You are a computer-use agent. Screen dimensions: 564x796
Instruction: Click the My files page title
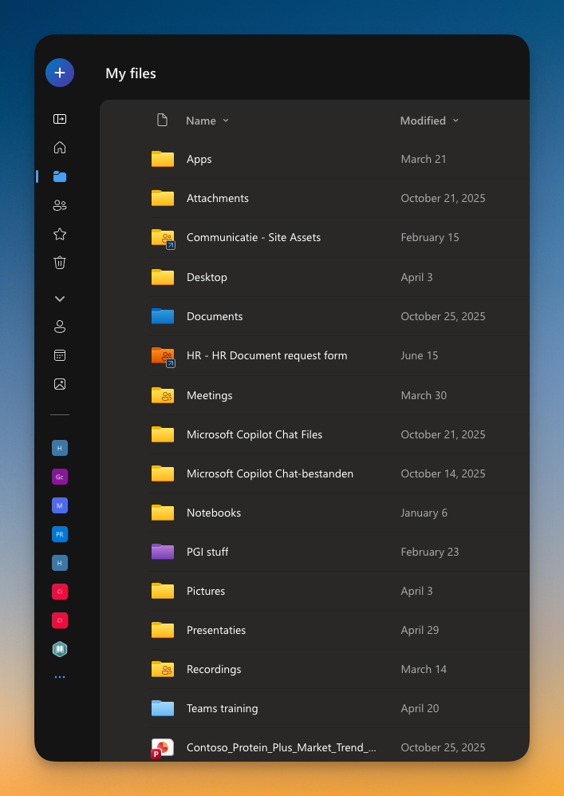(x=131, y=73)
